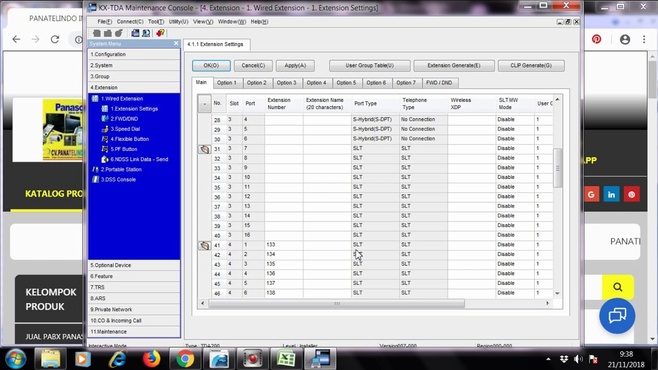This screenshot has height=370, width=658.
Task: Click the volume icon in system tray
Action: click(578, 359)
